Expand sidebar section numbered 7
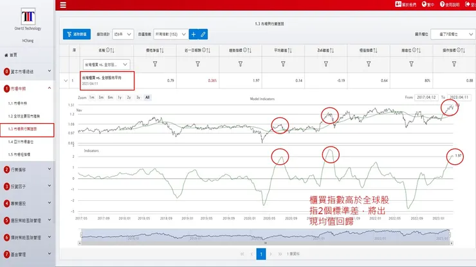The height and width of the screenshot is (267, 476). coord(27,254)
